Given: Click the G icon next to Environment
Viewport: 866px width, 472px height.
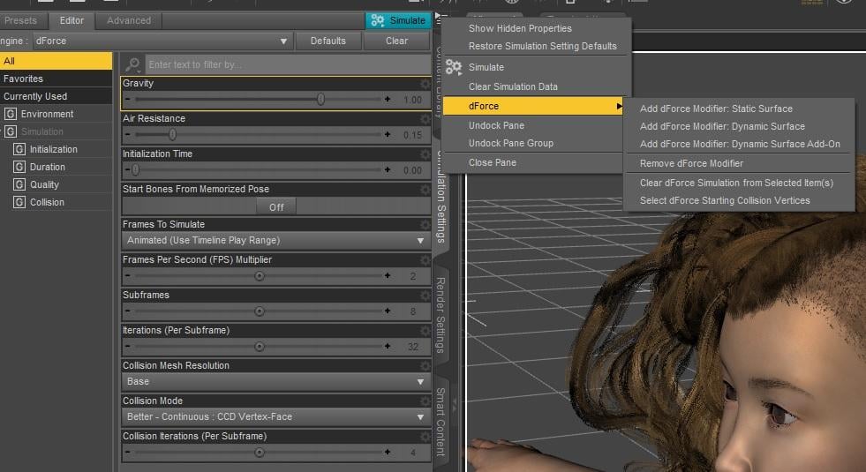Looking at the screenshot, I should [x=11, y=114].
